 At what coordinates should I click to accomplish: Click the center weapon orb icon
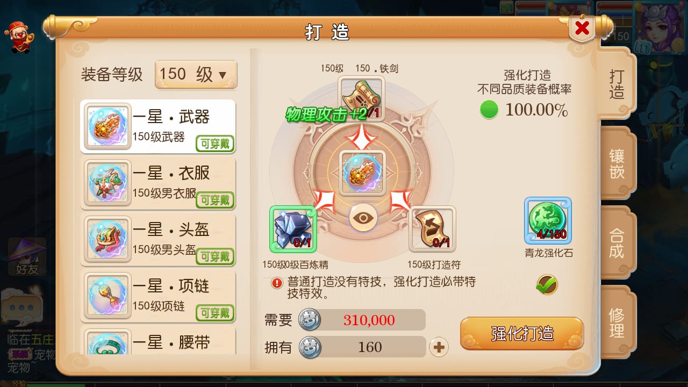pos(363,173)
